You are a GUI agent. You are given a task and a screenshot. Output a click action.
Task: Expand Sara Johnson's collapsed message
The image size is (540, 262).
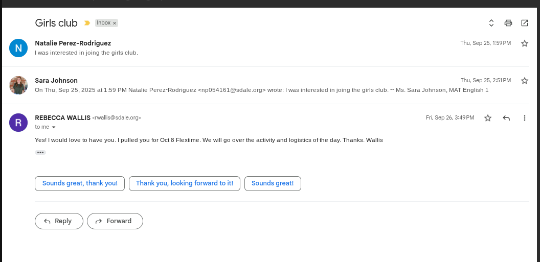click(256, 85)
